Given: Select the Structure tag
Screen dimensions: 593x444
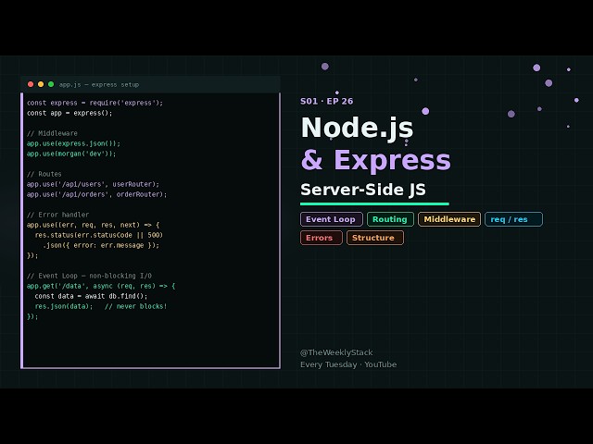Looking at the screenshot, I should click(374, 238).
